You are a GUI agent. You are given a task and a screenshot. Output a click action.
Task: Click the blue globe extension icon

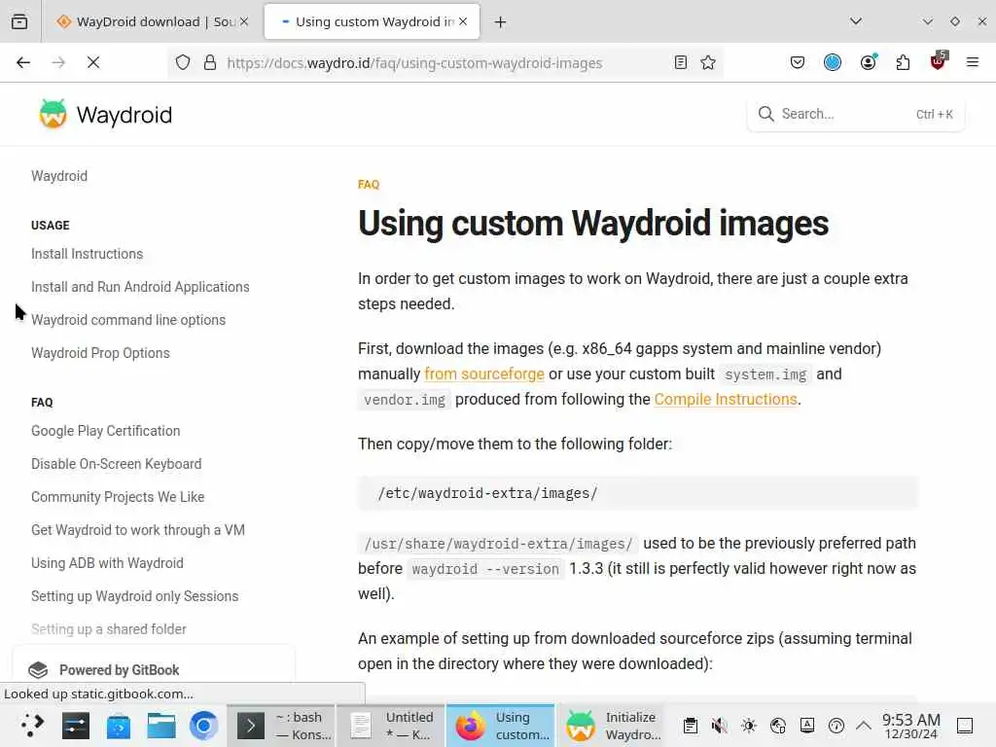833,62
